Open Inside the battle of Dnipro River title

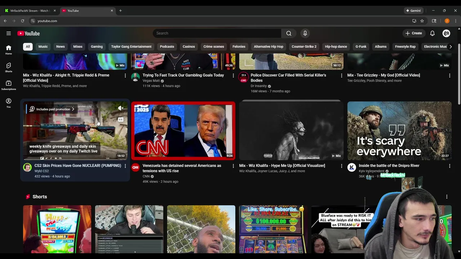(x=389, y=165)
